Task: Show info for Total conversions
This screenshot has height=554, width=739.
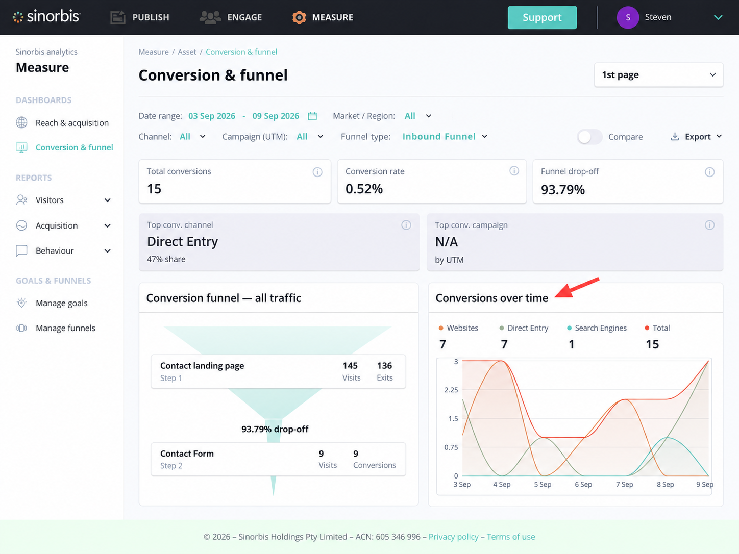Action: (317, 172)
